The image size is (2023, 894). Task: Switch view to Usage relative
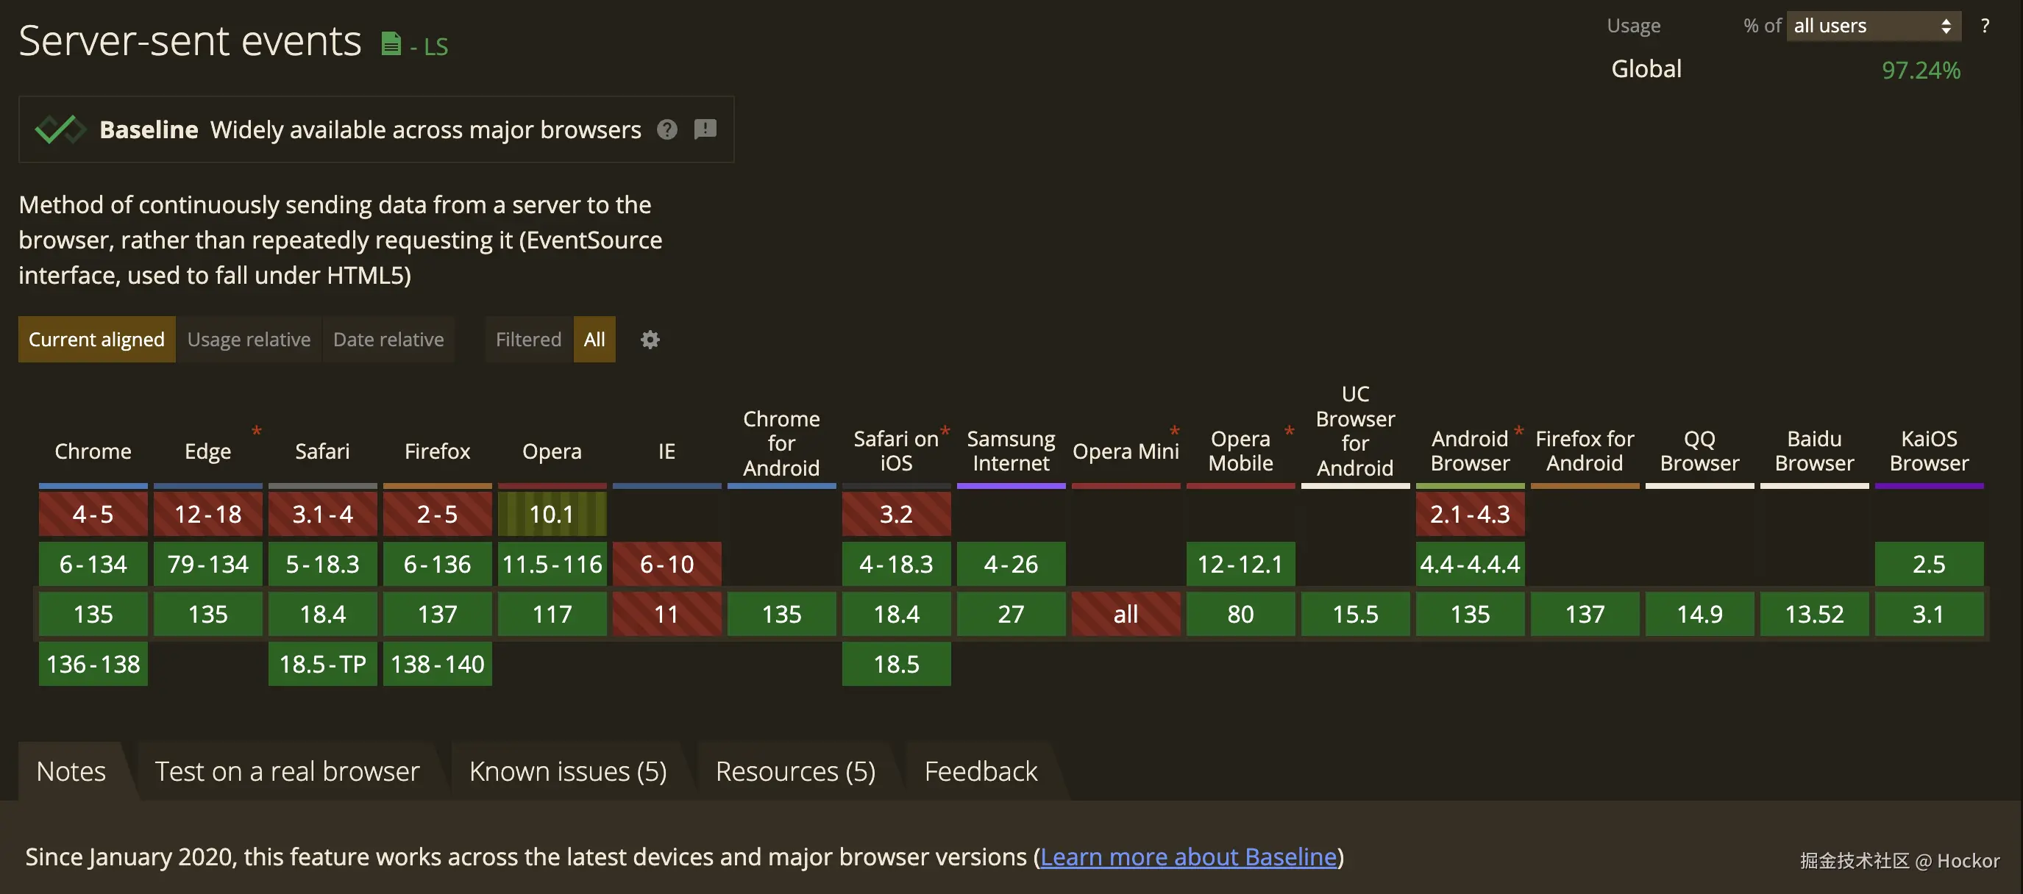248,340
